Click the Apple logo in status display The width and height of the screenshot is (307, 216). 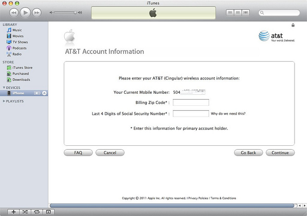coord(153,13)
